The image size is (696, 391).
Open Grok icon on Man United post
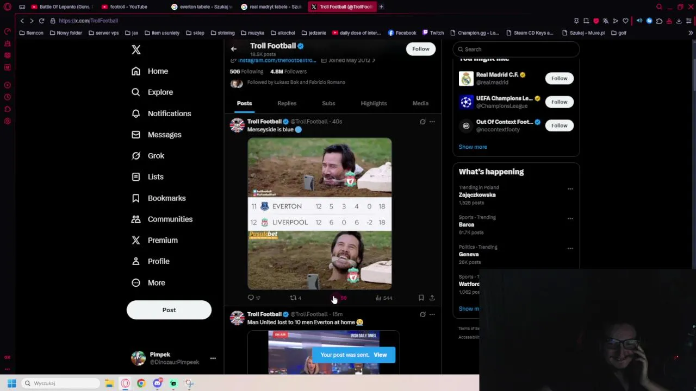point(422,314)
